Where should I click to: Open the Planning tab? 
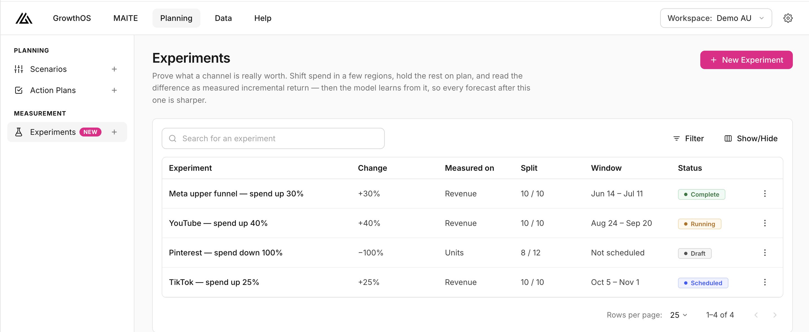click(176, 18)
